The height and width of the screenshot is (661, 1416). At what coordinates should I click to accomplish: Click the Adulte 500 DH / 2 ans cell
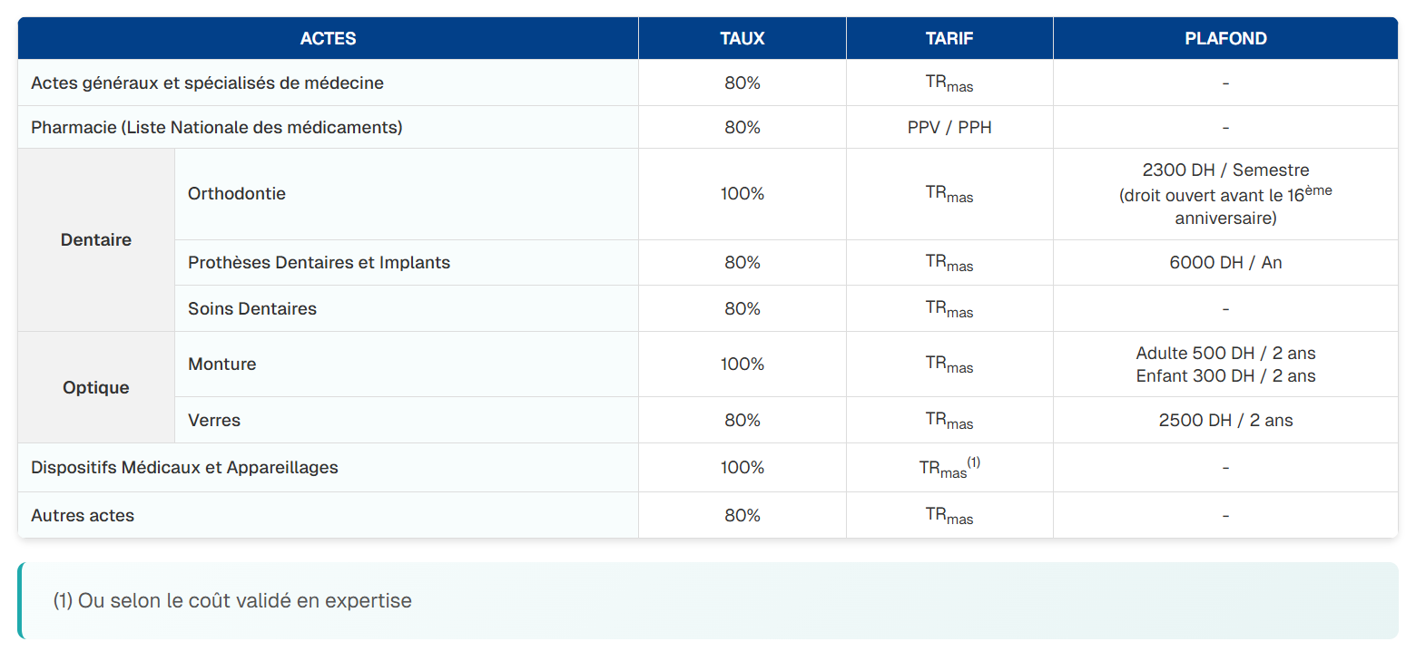point(1225,354)
